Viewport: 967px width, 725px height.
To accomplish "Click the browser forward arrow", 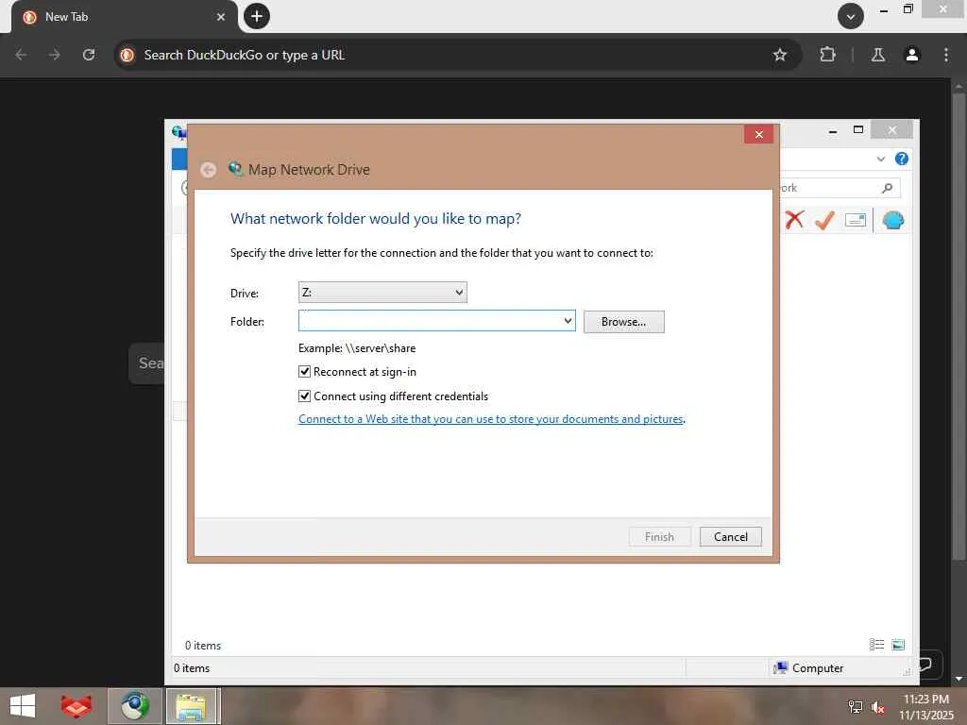I will 55,55.
